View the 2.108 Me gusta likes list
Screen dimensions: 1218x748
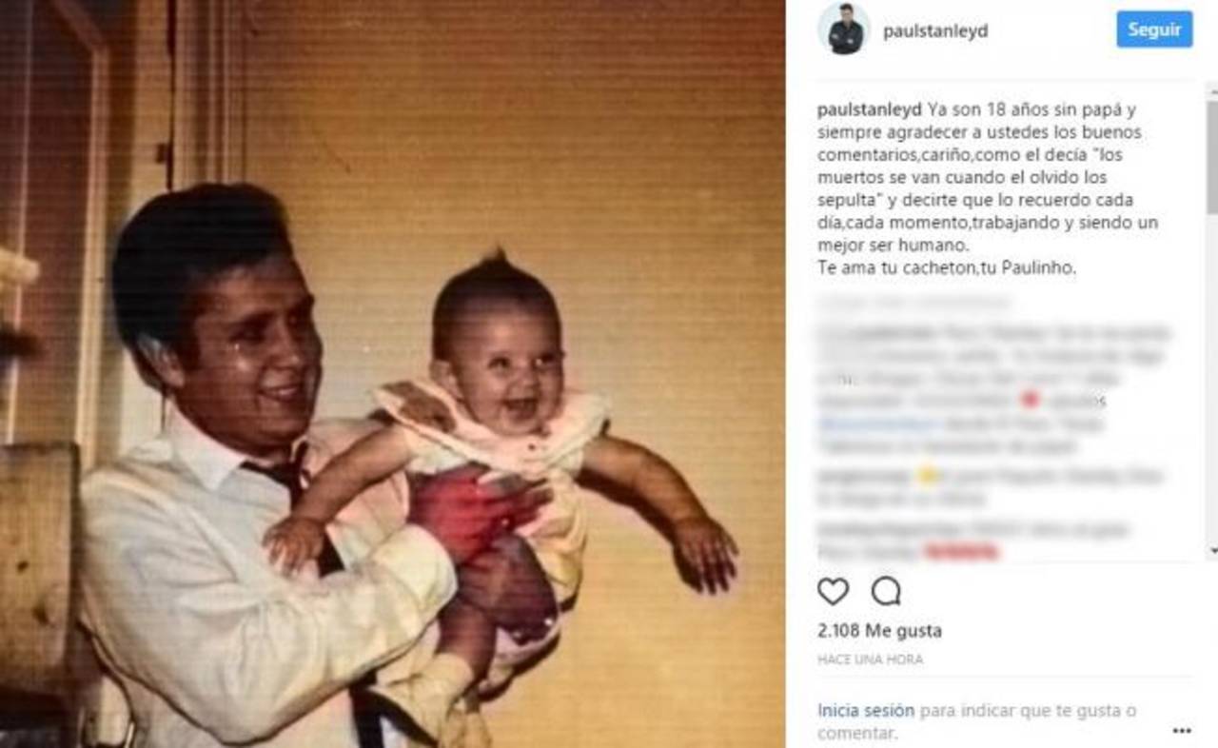coord(879,631)
